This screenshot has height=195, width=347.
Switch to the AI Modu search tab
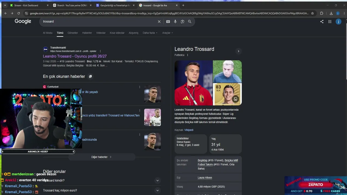pos(47,33)
